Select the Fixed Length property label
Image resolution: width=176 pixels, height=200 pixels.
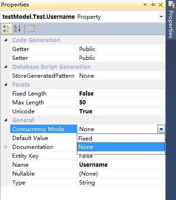point(29,94)
